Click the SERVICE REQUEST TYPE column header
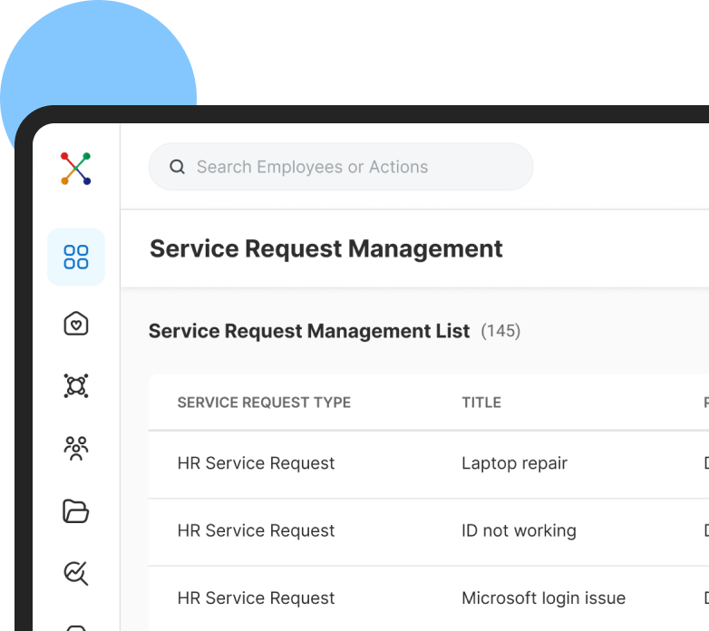Screen dimensions: 709x631 (264, 403)
